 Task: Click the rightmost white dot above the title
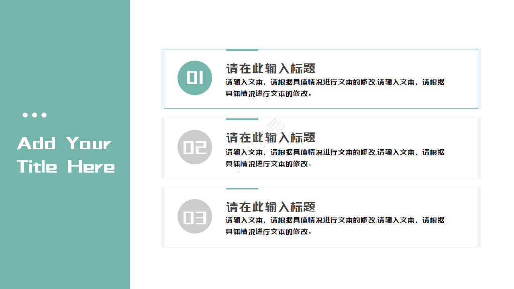pyautogui.click(x=44, y=115)
